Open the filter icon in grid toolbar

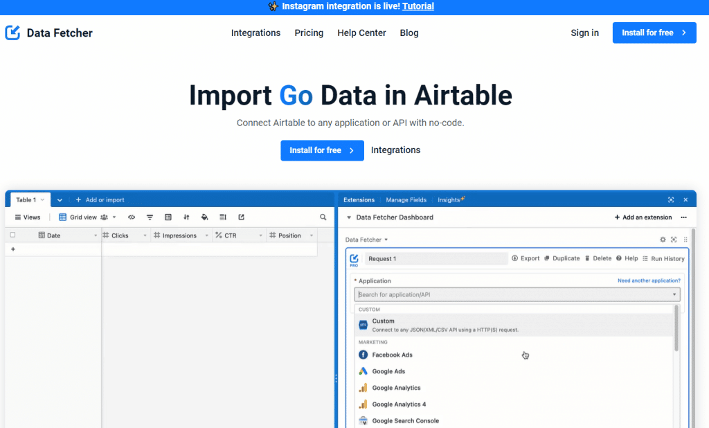click(x=150, y=217)
